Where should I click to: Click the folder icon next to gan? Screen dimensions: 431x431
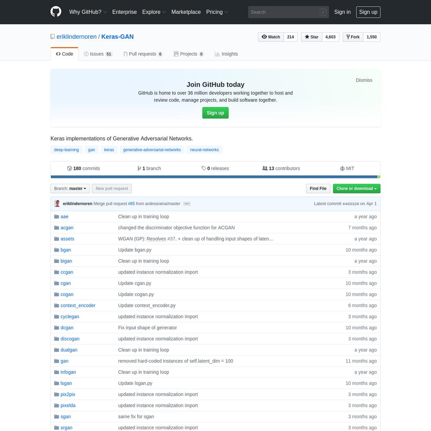point(56,361)
